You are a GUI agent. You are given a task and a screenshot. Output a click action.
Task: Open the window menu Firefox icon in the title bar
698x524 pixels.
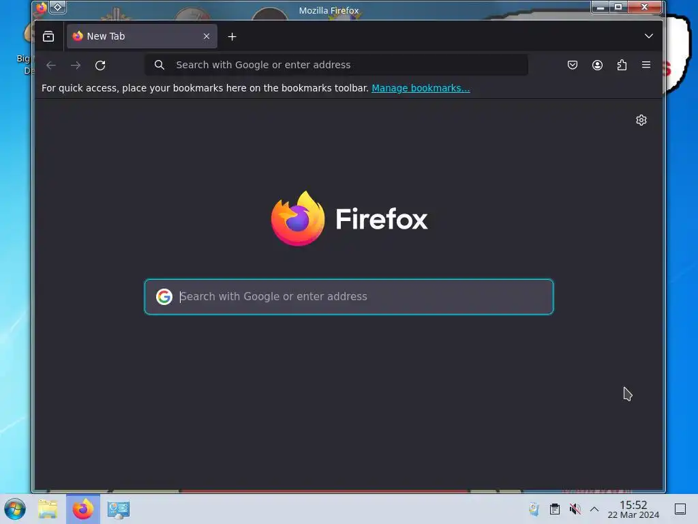[x=42, y=7]
